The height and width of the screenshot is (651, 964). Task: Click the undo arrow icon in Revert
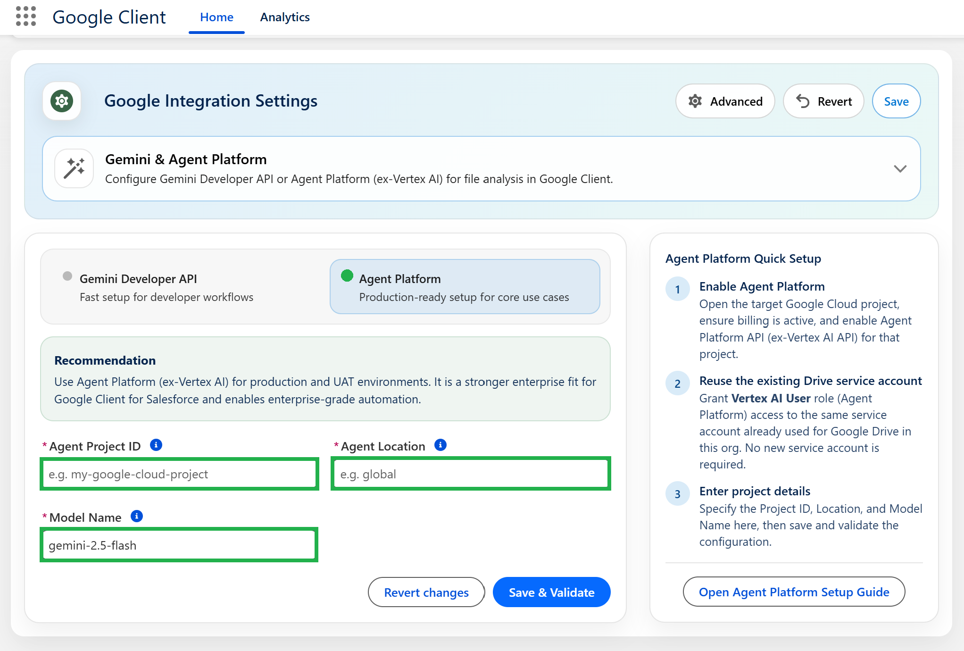(x=803, y=101)
